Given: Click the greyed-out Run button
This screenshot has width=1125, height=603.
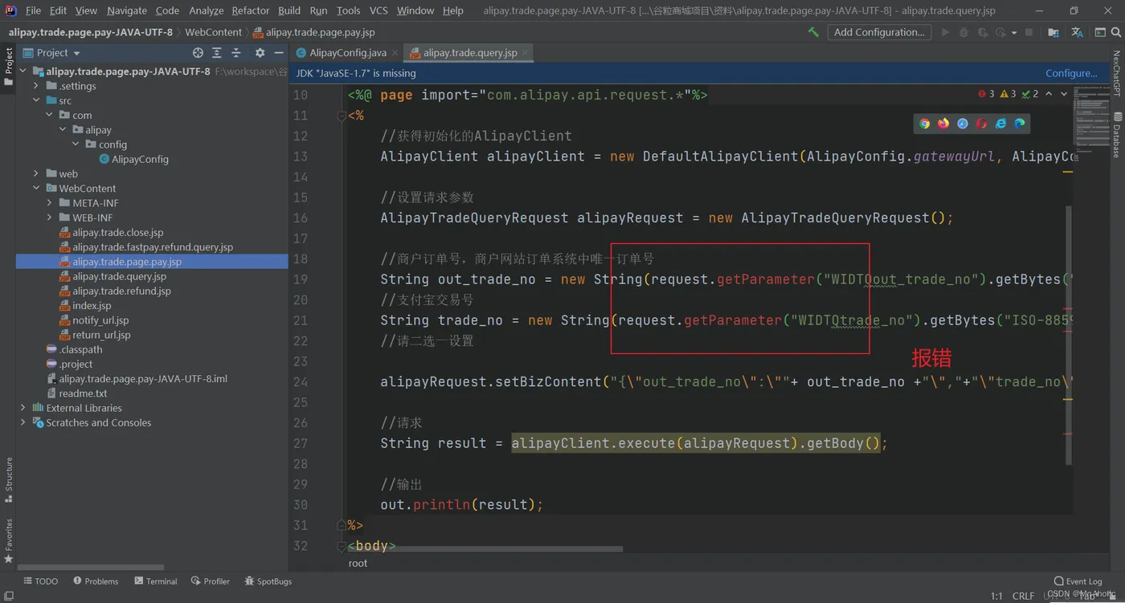Looking at the screenshot, I should (945, 32).
